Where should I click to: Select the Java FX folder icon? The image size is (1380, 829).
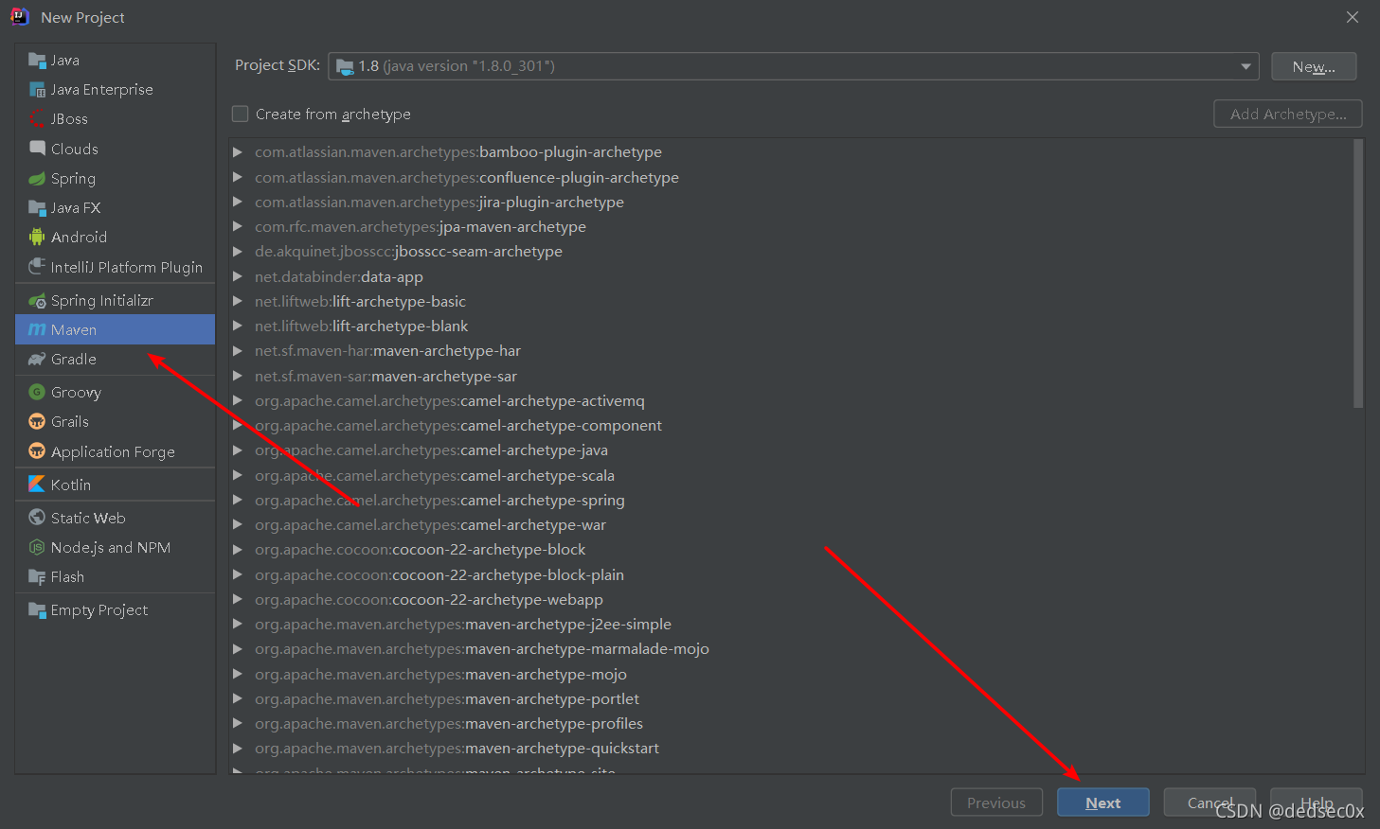point(37,208)
